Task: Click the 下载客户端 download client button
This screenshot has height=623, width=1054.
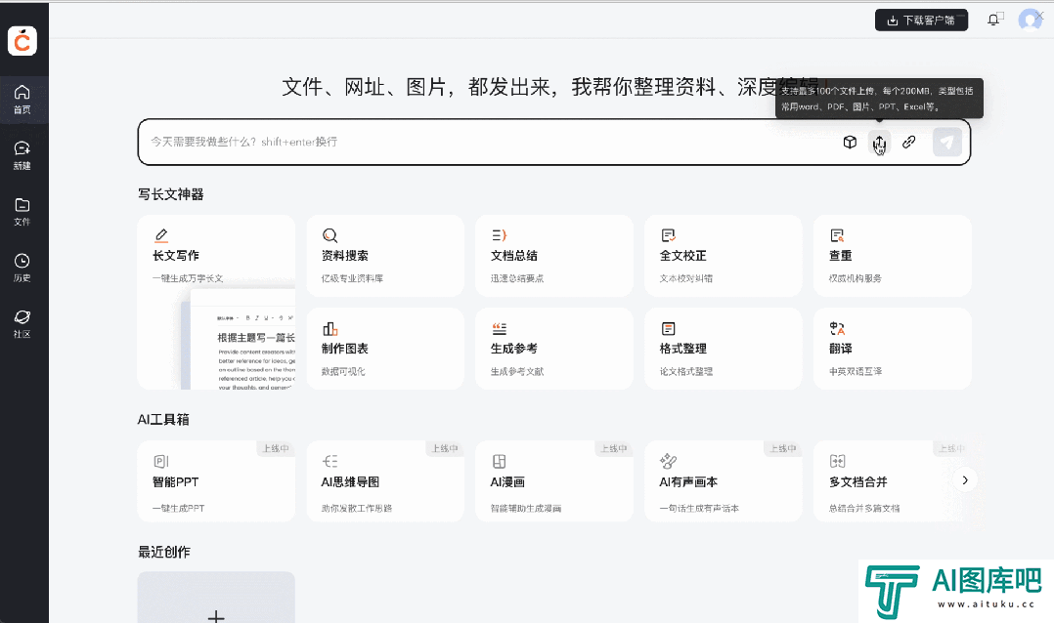Action: tap(921, 21)
